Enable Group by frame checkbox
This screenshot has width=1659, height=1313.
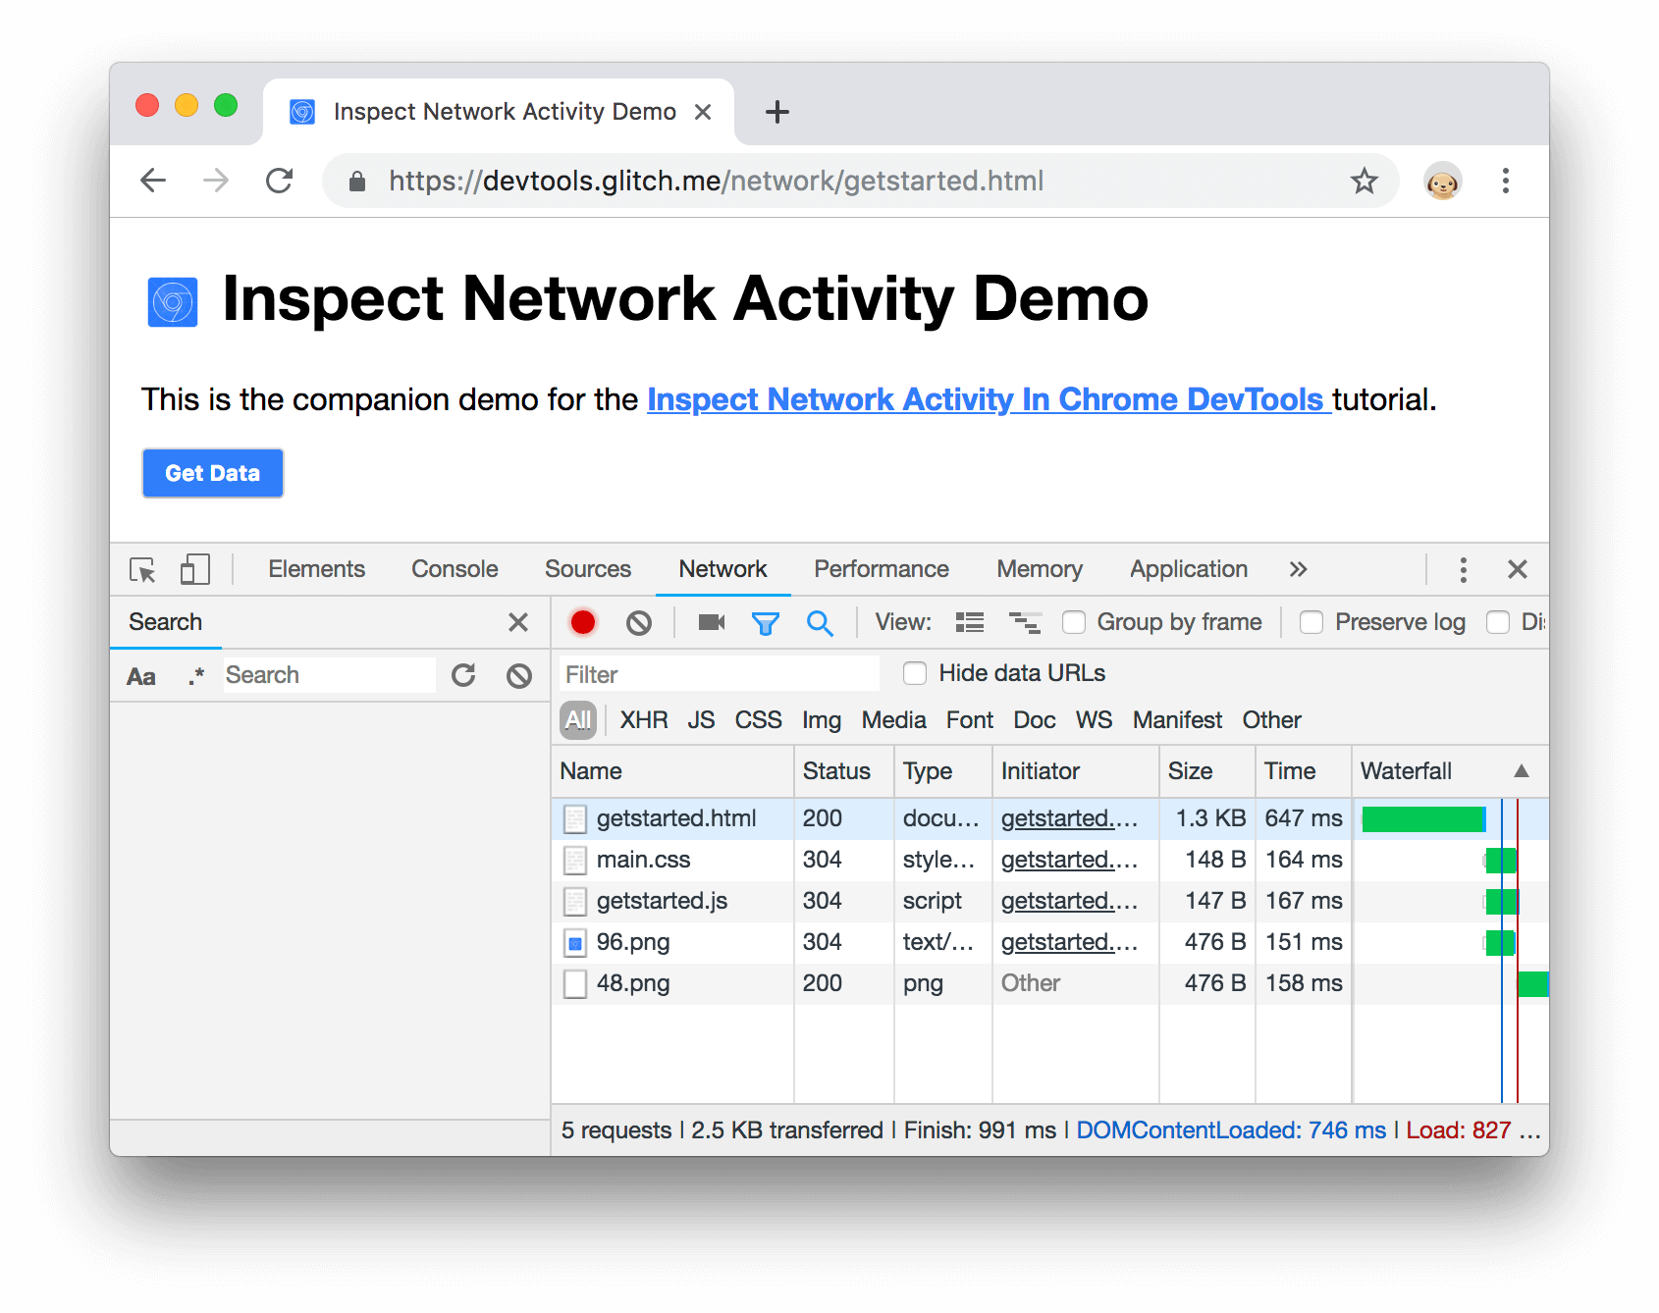(x=1074, y=622)
